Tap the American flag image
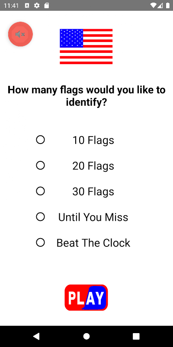 pyautogui.click(x=86, y=46)
